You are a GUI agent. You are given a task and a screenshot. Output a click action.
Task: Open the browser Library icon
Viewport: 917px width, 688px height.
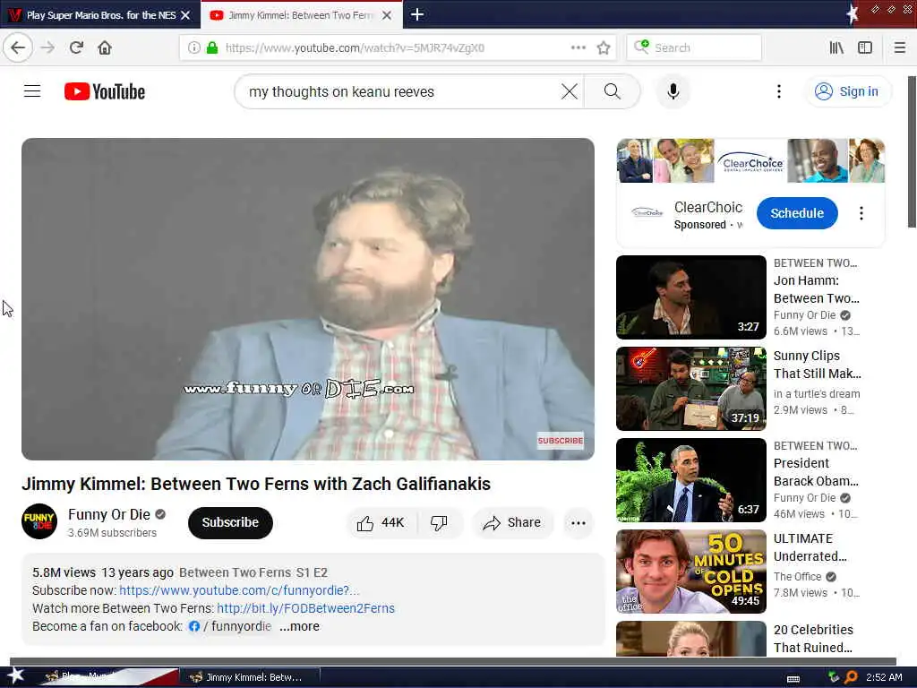point(836,47)
